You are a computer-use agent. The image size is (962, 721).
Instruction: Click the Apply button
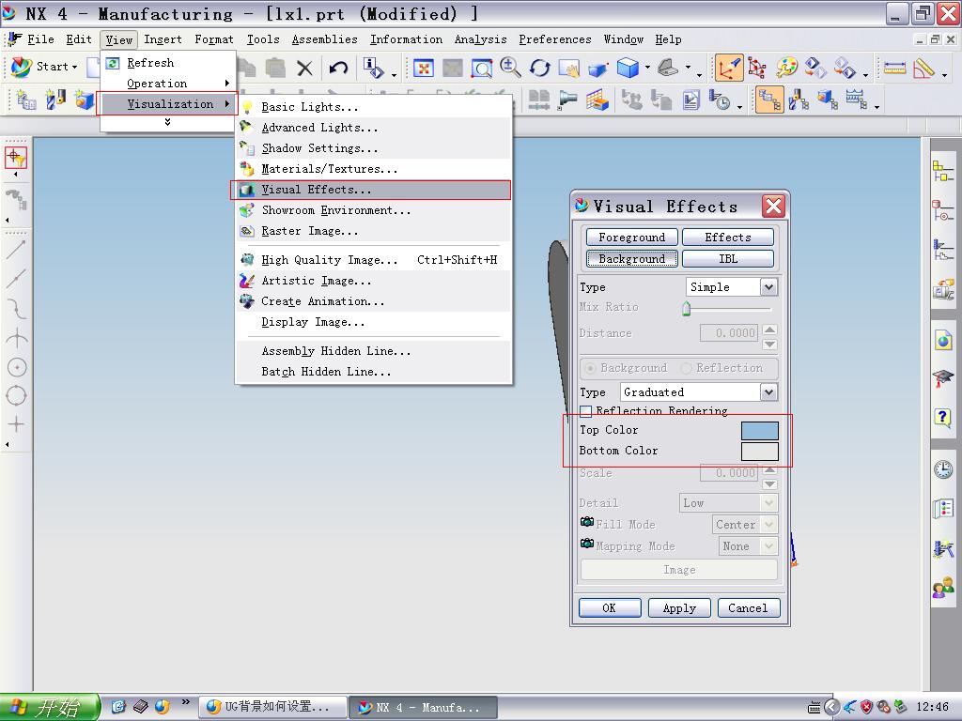click(x=679, y=607)
